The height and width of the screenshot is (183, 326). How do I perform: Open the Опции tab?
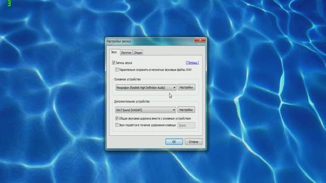(x=138, y=53)
